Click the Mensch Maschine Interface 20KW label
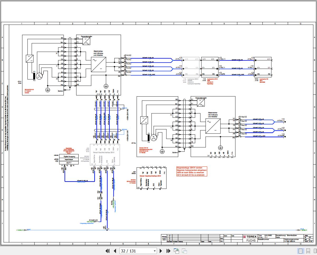Viewport: 317px width, 255px height. pyautogui.click(x=150, y=176)
